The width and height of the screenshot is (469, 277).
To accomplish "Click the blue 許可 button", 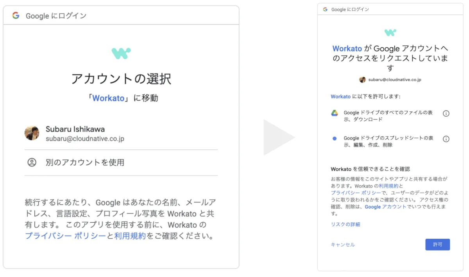I will 438,245.
